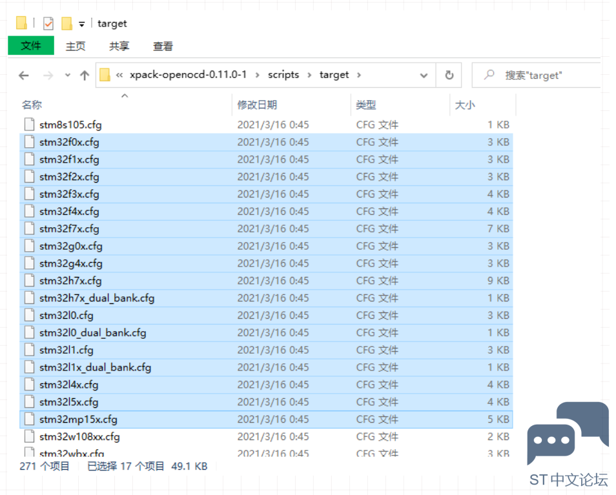Screen dimensions: 616x495
Task: Open the 共享 ribbon tab
Action: point(119,46)
